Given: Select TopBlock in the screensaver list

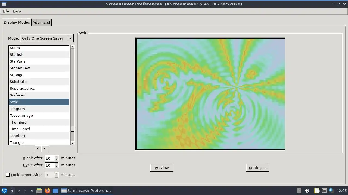Looking at the screenshot, I should click(x=39, y=136).
